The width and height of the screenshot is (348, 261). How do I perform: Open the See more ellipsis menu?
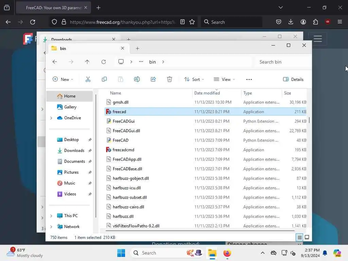pos(249,80)
